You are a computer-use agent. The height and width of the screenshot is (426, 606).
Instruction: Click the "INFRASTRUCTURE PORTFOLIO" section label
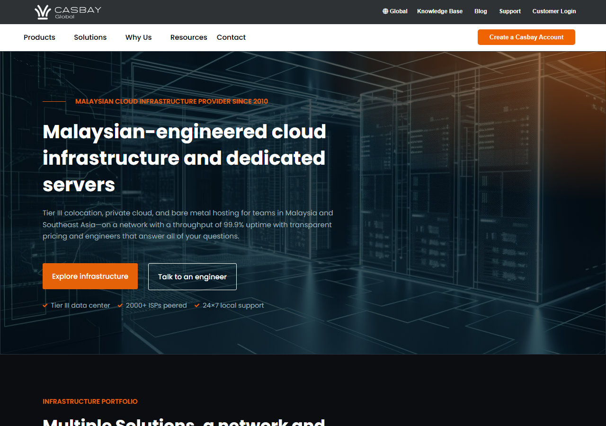point(90,401)
